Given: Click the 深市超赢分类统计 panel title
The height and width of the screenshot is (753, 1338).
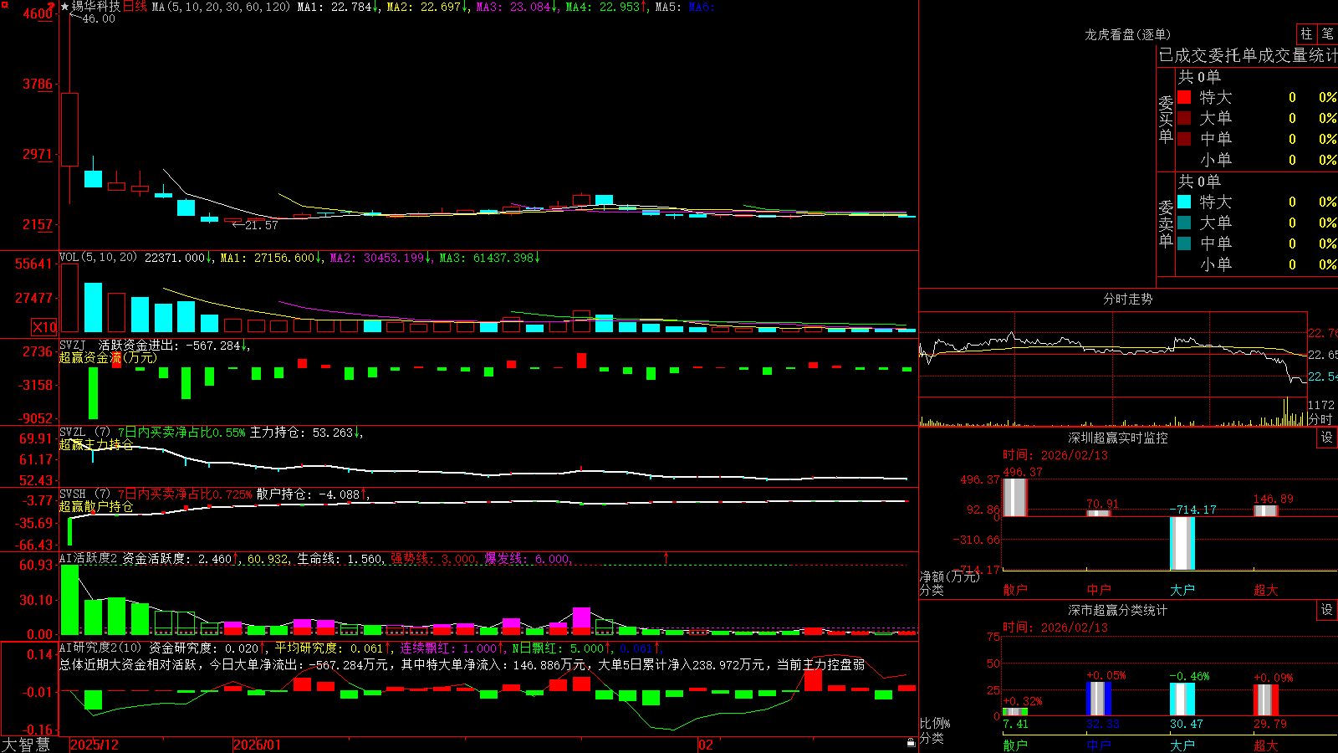Looking at the screenshot, I should [1118, 610].
